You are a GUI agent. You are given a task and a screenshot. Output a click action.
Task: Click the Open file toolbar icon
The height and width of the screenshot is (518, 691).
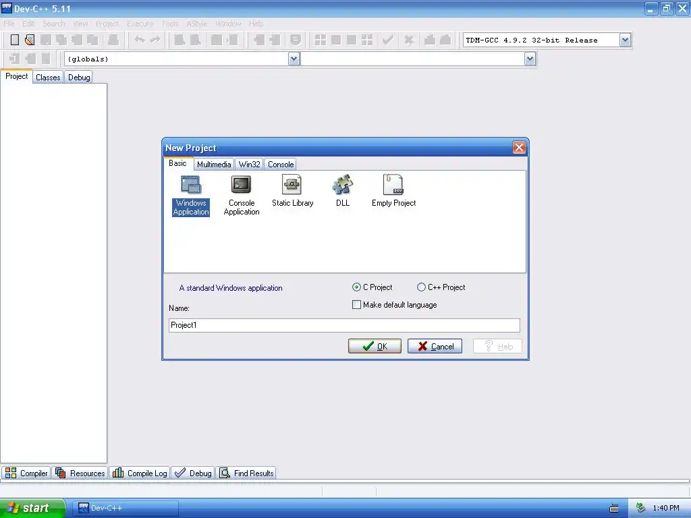(30, 40)
